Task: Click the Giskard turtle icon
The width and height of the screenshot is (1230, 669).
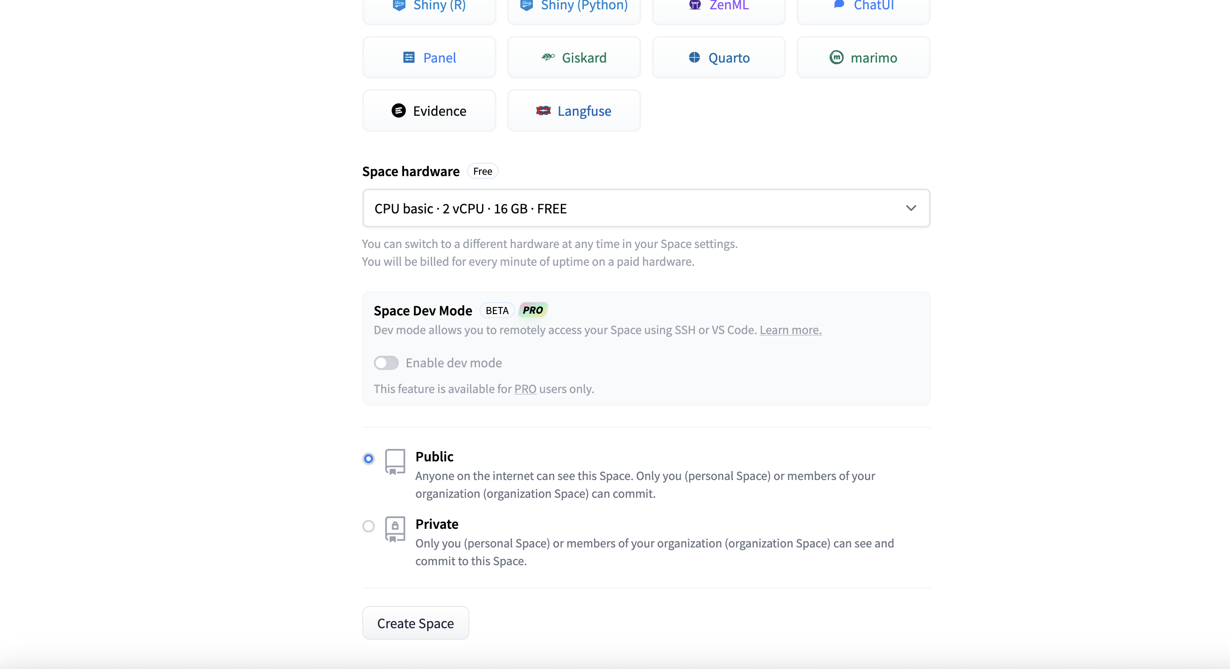Action: (x=548, y=57)
